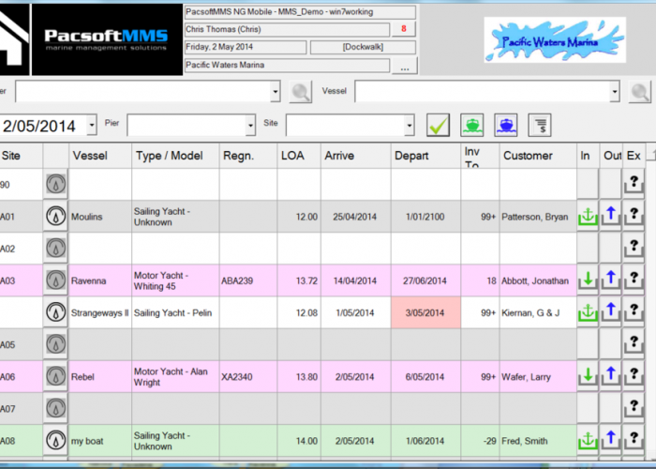
Task: Click the green boat icon in toolbar
Action: pyautogui.click(x=472, y=125)
